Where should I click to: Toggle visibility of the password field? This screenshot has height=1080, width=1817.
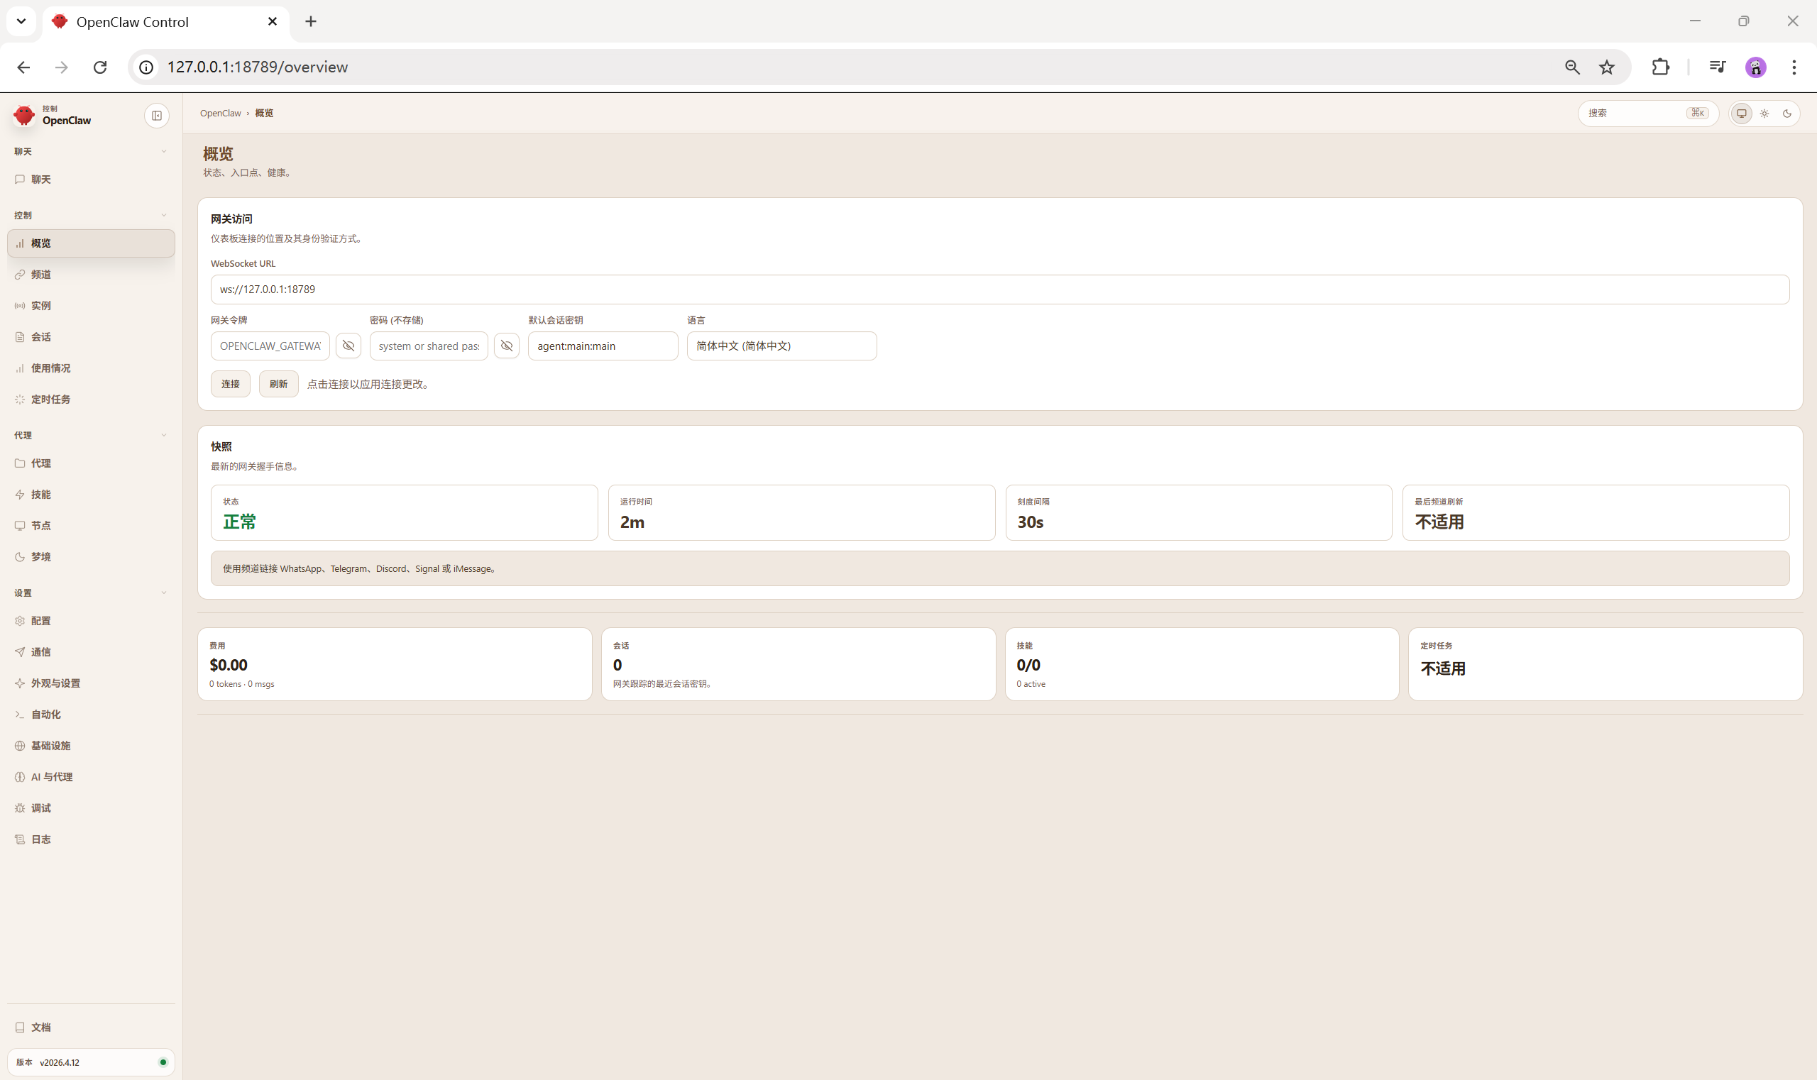coord(507,346)
